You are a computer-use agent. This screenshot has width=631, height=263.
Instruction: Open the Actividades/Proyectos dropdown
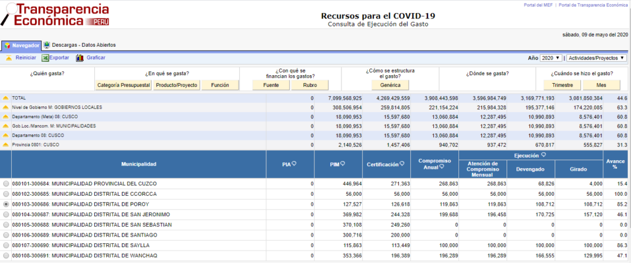point(596,58)
